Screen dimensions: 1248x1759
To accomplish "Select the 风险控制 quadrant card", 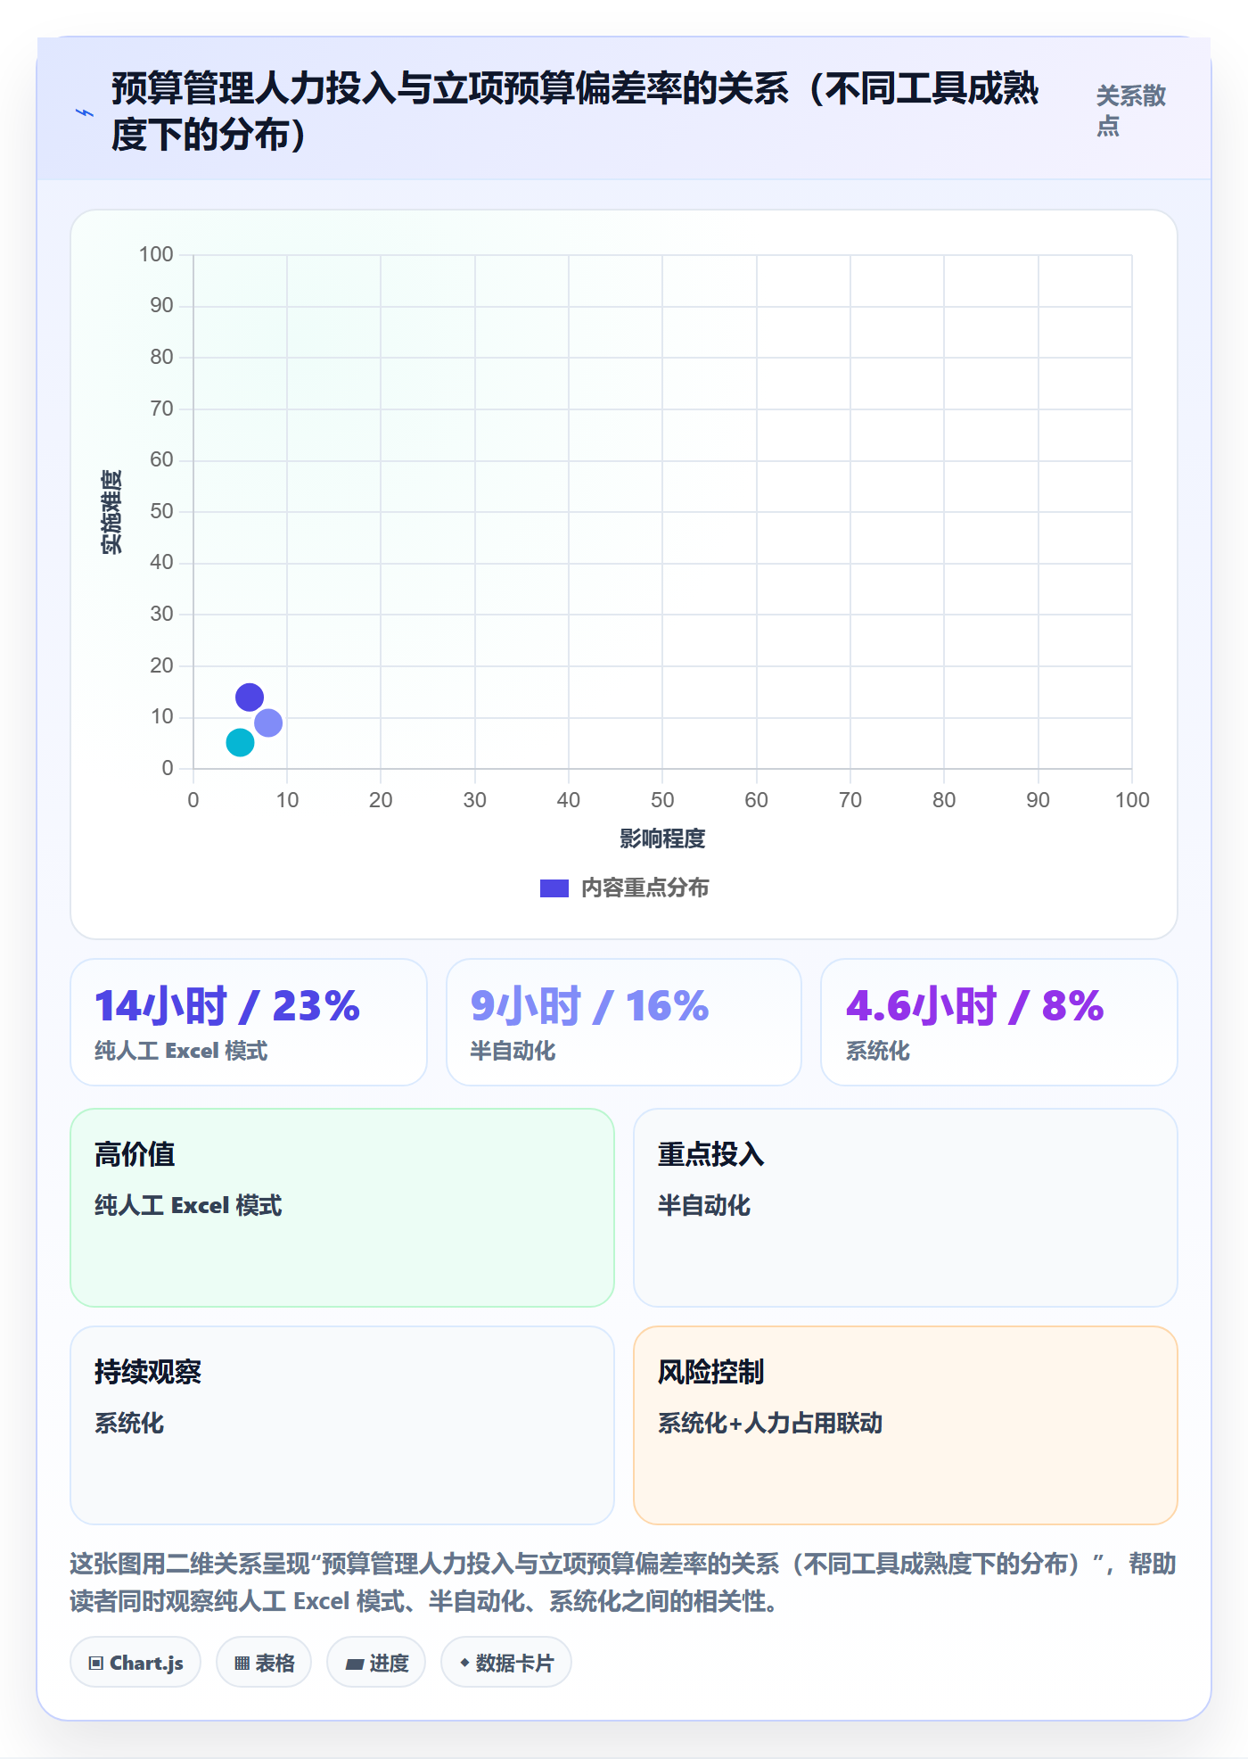I will 906,1425.
